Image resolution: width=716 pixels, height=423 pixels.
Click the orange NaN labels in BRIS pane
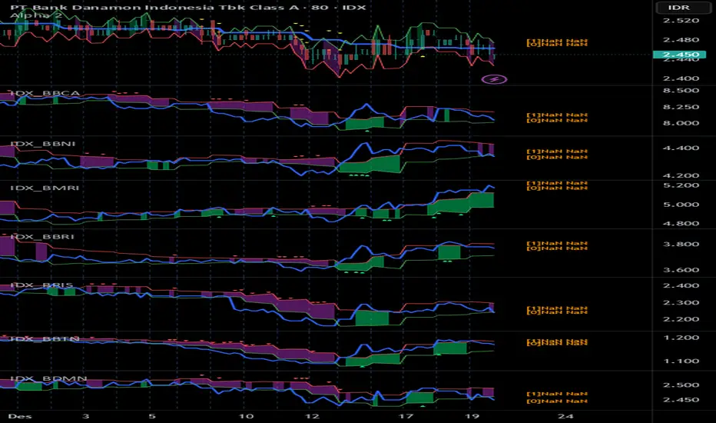click(x=557, y=311)
